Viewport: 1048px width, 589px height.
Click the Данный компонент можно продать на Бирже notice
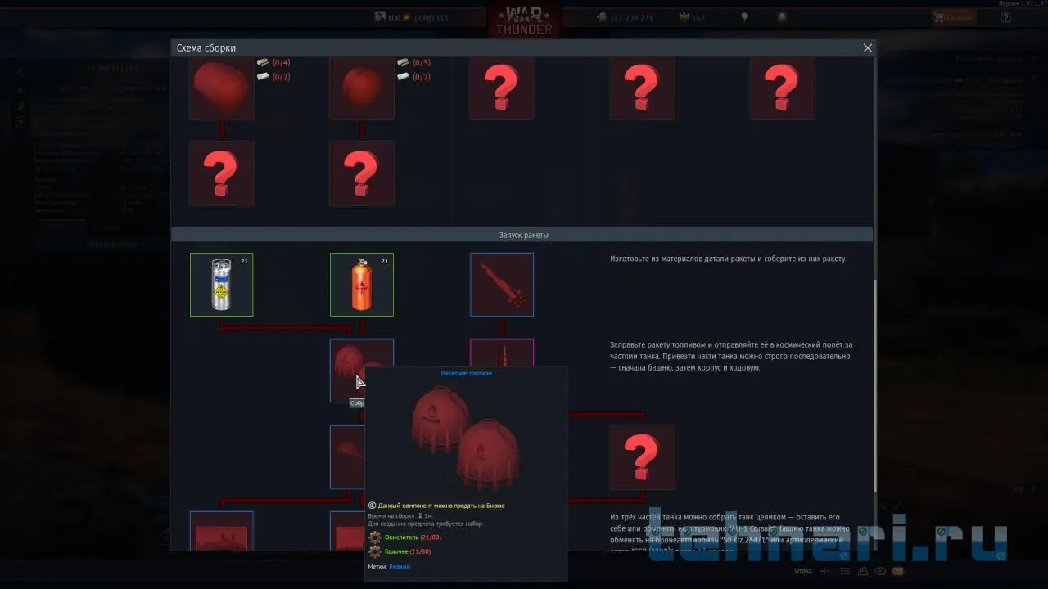441,506
